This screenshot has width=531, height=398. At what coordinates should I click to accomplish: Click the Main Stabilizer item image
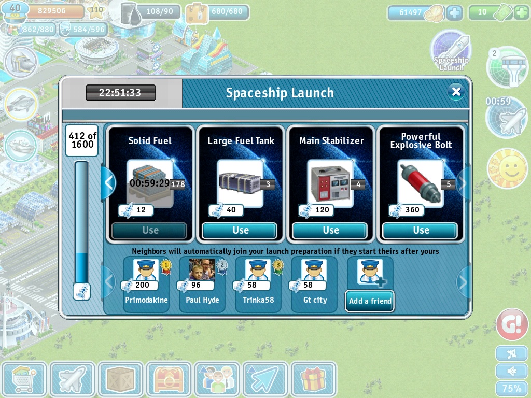[330, 184]
